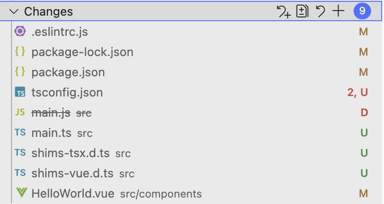Collapse the Changes section chevron
Viewport: 384px width, 204px height.
[x=14, y=11]
